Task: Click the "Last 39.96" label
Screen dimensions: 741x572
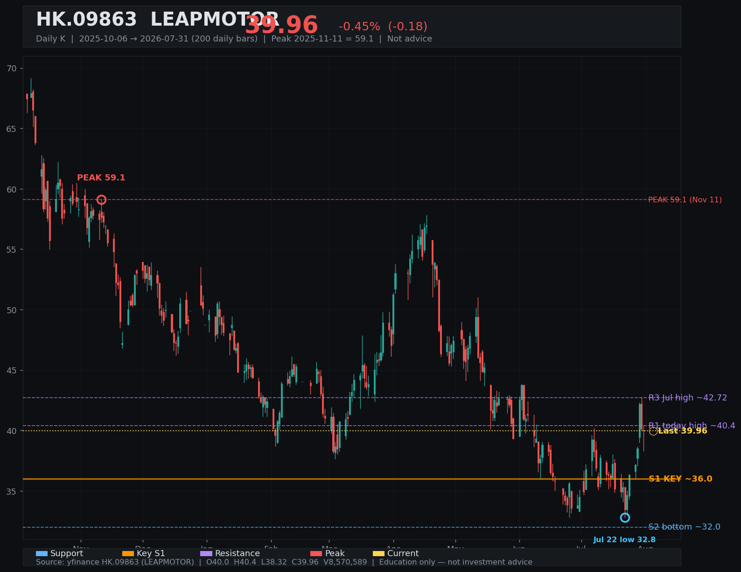Action: coord(683,431)
